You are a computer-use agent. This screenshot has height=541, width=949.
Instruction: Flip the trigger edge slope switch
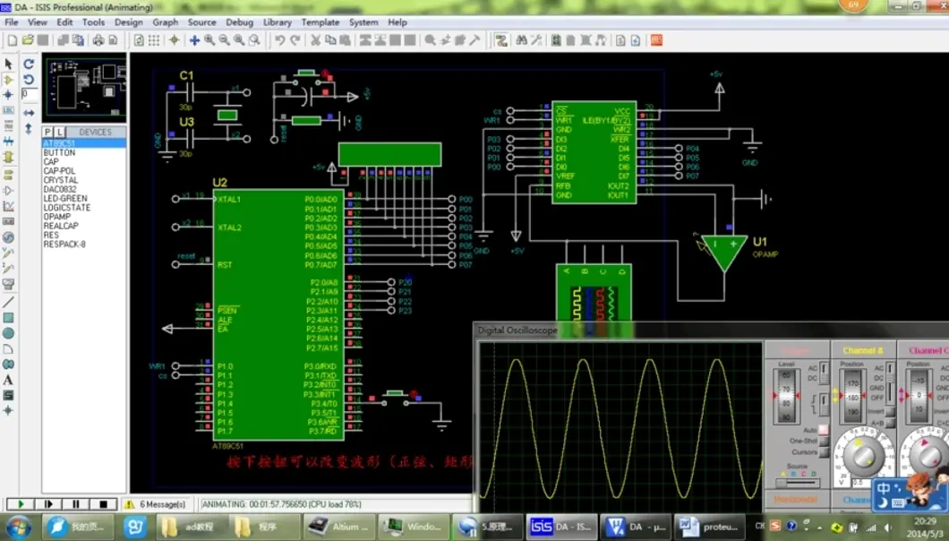[x=824, y=404]
